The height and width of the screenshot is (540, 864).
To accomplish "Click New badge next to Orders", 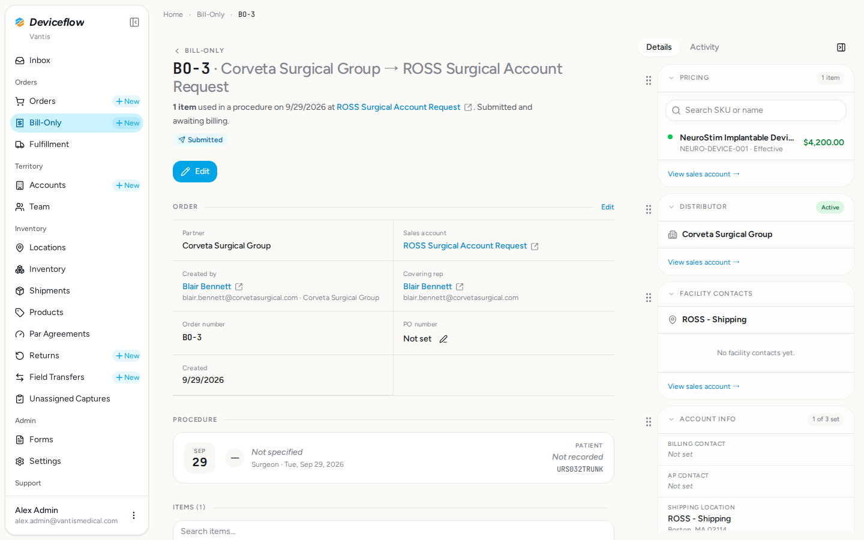I will click(127, 101).
